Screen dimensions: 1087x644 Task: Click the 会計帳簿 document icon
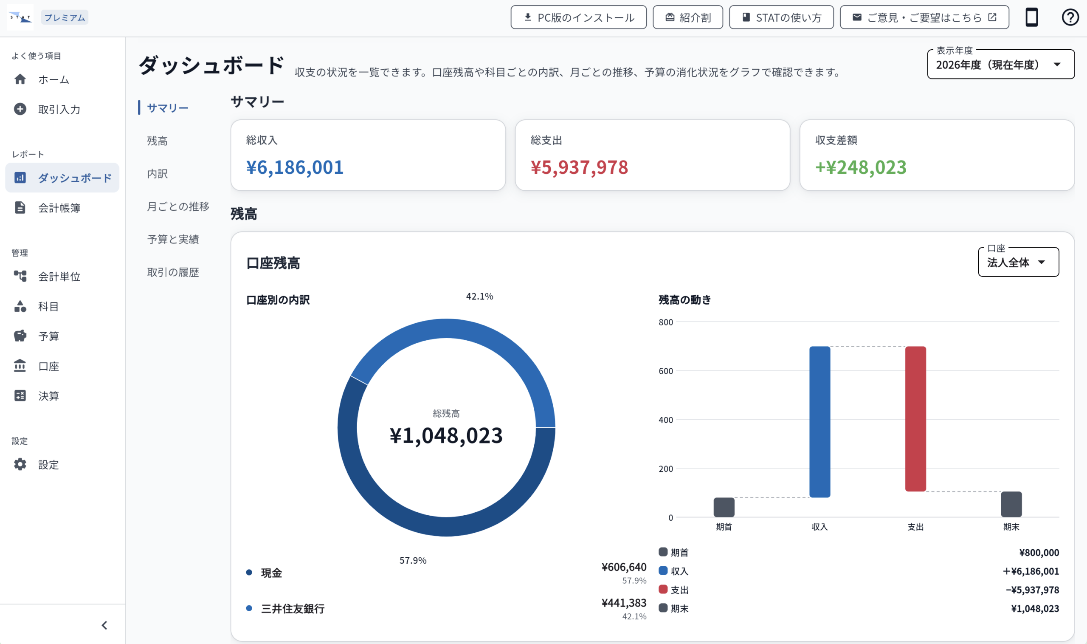click(20, 207)
